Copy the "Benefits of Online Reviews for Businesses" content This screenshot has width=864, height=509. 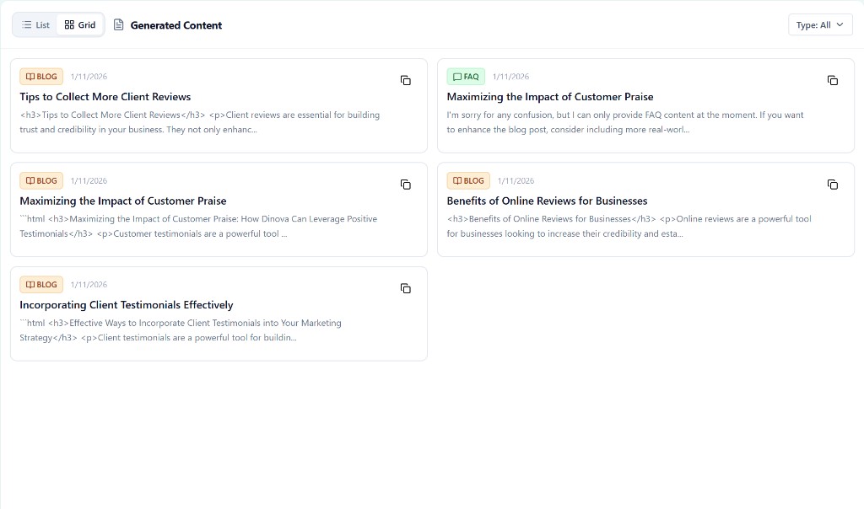pyautogui.click(x=833, y=185)
